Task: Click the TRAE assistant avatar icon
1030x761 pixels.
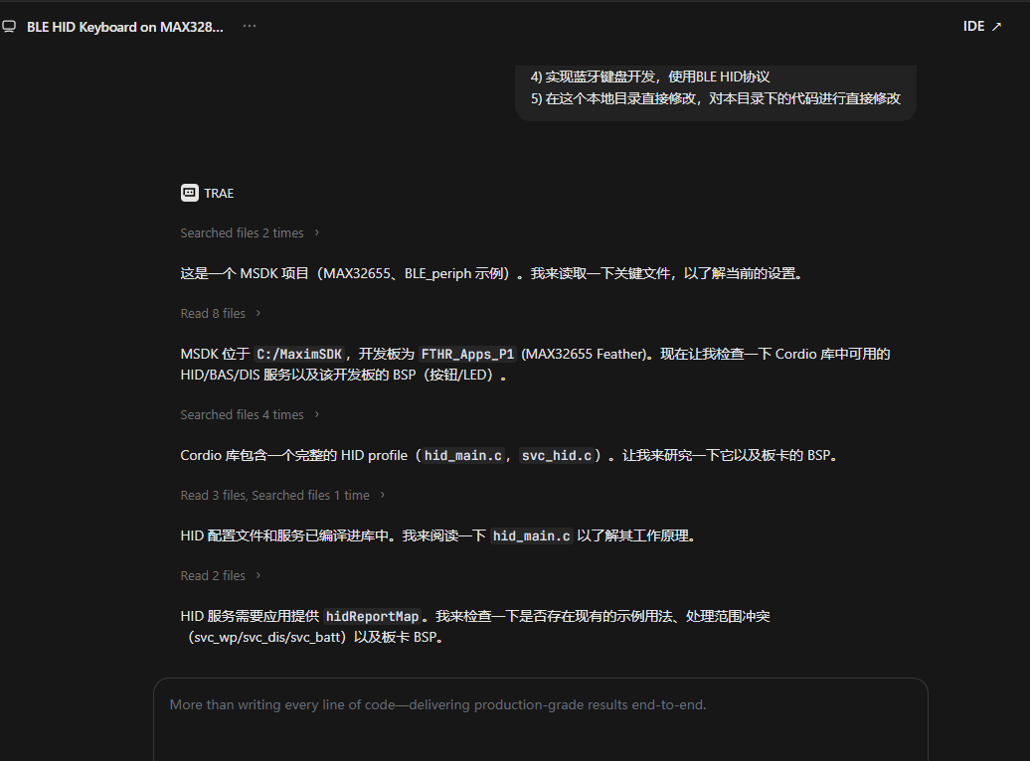Action: point(189,193)
